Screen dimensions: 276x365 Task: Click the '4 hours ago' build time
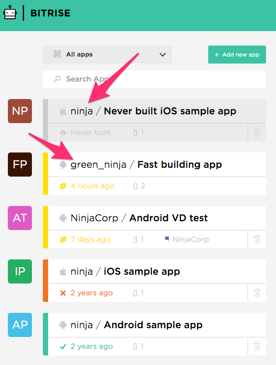point(92,186)
